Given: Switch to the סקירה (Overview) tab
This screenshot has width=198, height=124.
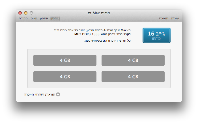Looking at the screenshot, I should tap(23, 19).
